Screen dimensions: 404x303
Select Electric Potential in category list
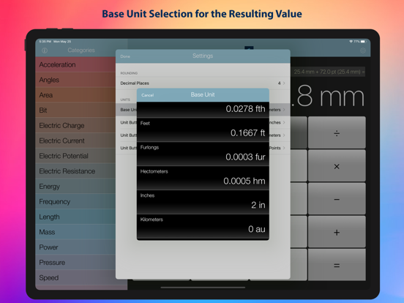[x=75, y=156]
